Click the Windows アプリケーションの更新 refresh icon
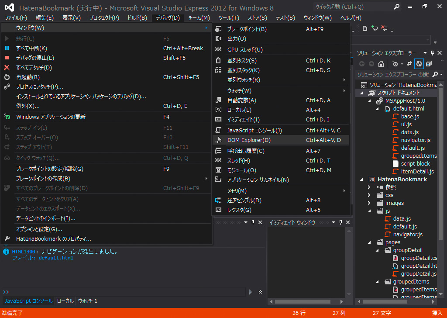Viewport: 447px width, 318px height. point(7,117)
